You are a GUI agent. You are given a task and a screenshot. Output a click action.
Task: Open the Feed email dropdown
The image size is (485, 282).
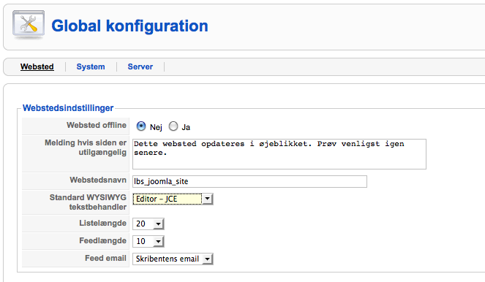173,259
